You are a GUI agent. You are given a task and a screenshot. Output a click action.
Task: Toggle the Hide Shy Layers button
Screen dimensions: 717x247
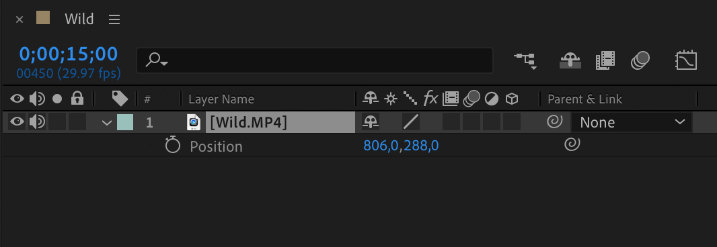[570, 60]
